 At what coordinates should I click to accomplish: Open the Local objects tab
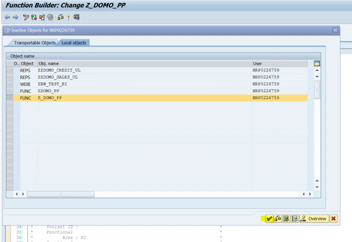[x=74, y=43]
